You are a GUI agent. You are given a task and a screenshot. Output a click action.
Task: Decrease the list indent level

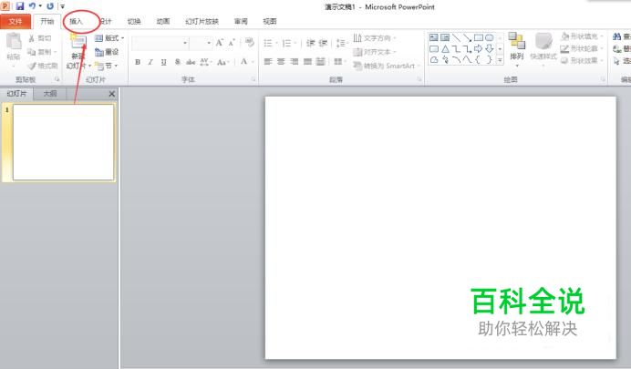[x=310, y=43]
